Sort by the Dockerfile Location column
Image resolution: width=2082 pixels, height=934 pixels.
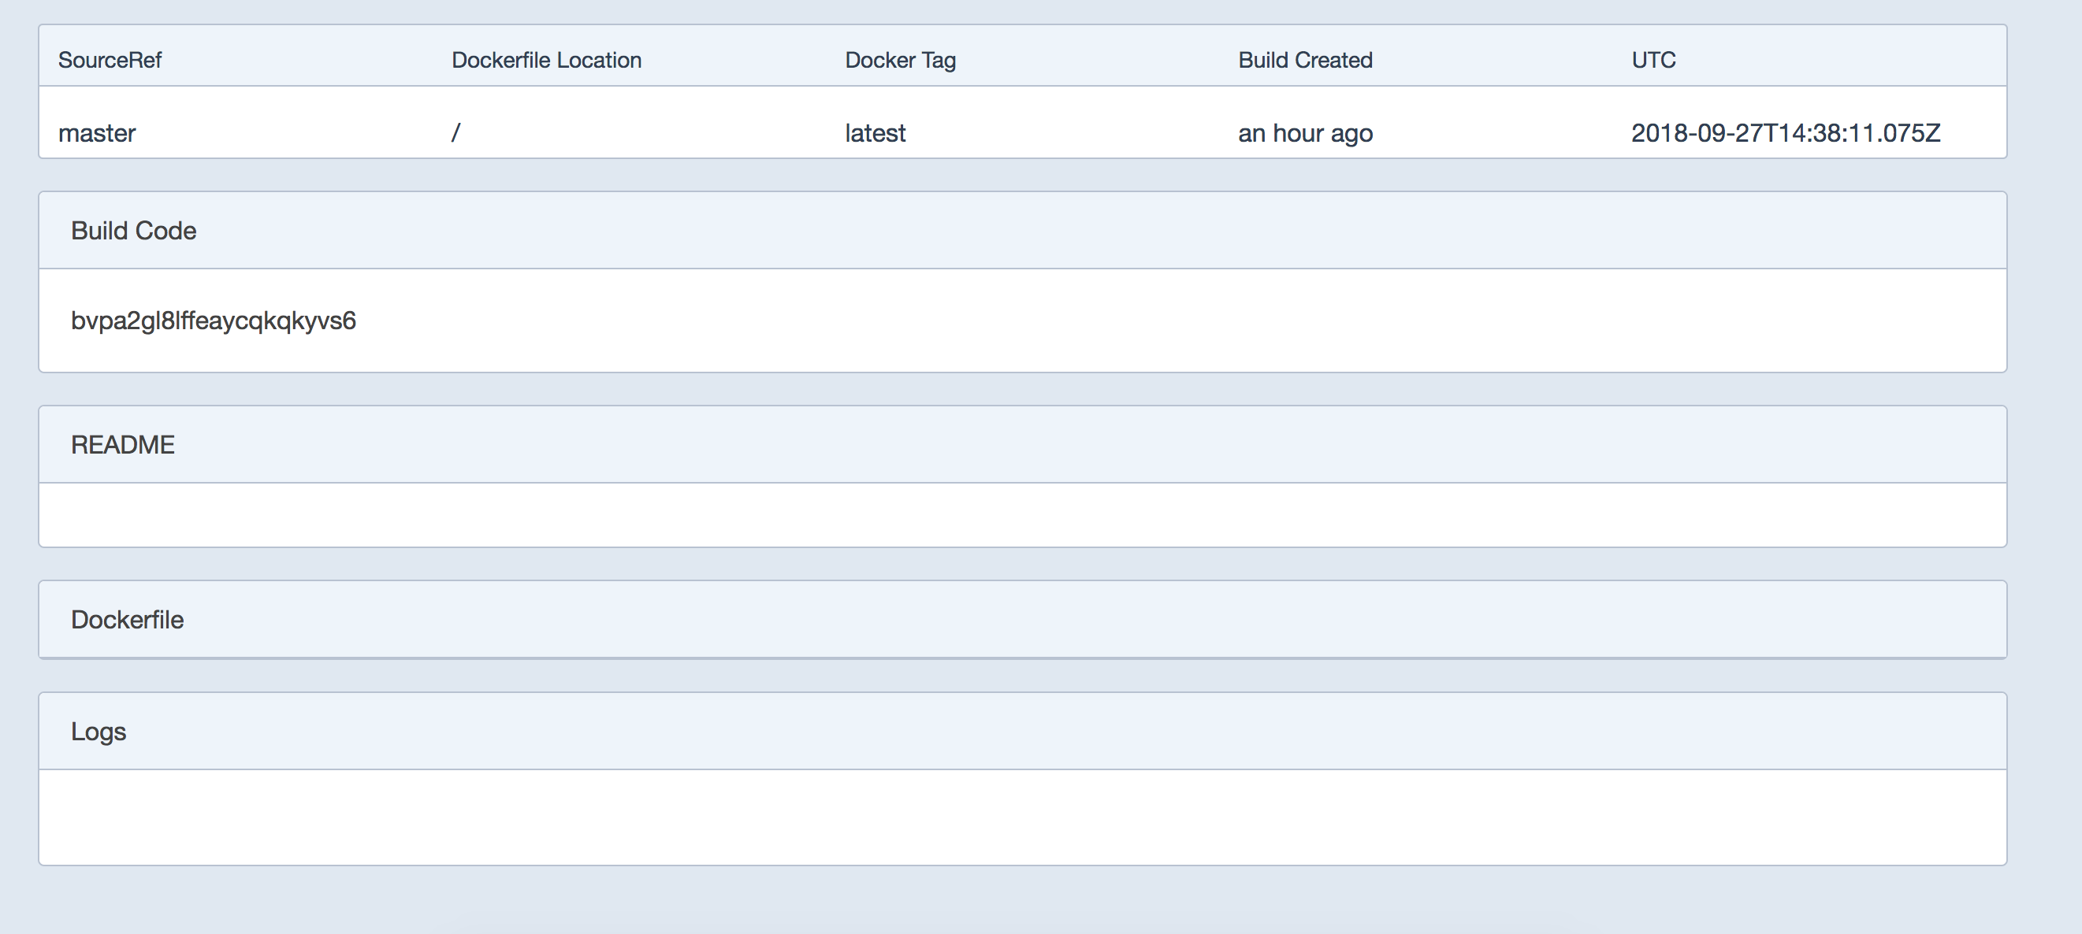[x=546, y=59]
